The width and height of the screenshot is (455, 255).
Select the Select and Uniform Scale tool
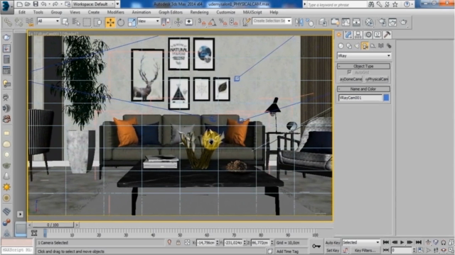(x=132, y=22)
